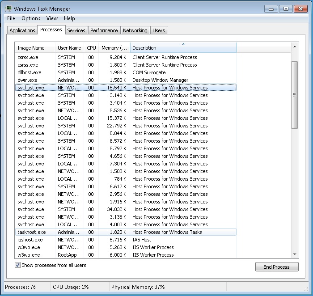Screen dimensions: 313x296
Task: Click scrollbar up arrow in process list
Action: 295,47
